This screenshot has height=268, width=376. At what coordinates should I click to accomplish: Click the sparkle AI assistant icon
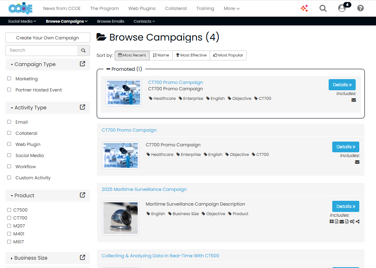coord(304,8)
